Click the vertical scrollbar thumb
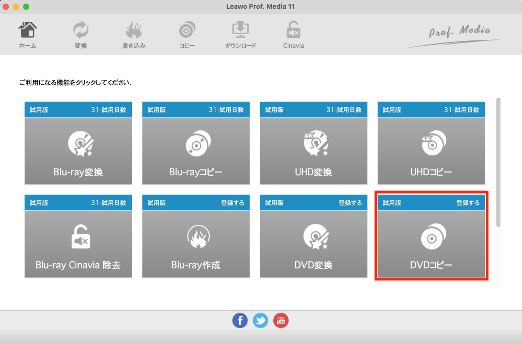The image size is (522, 343). tap(498, 162)
